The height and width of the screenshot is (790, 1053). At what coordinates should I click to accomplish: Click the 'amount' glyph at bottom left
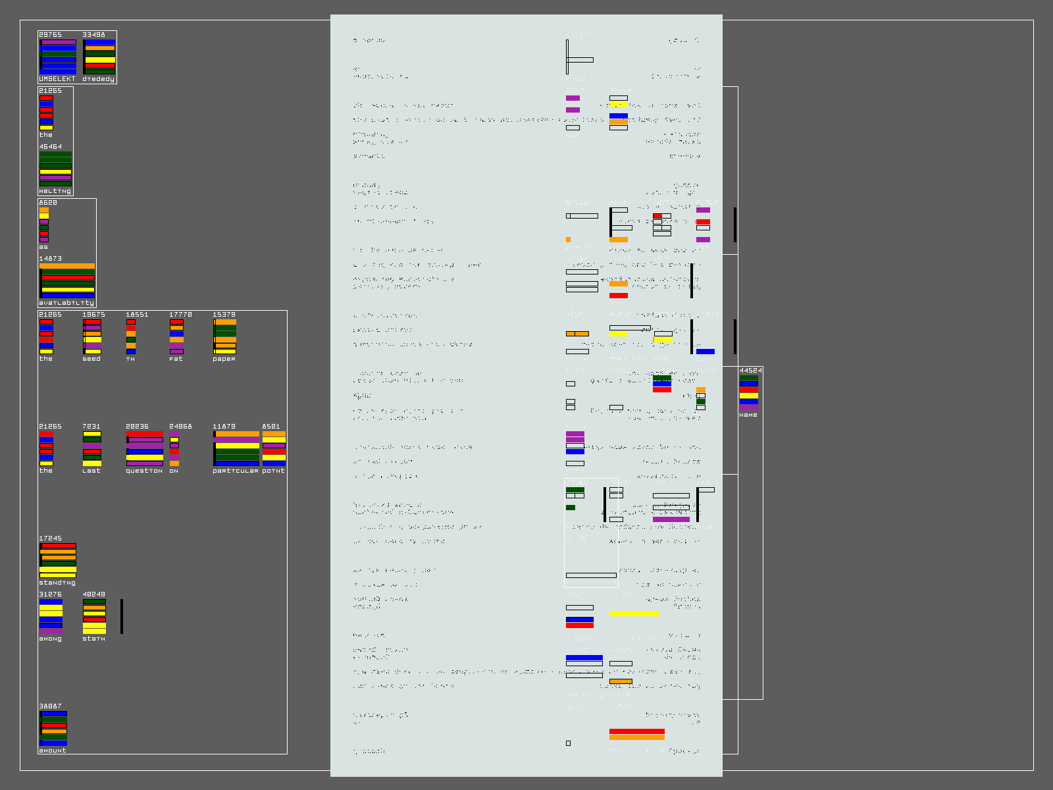pos(53,728)
